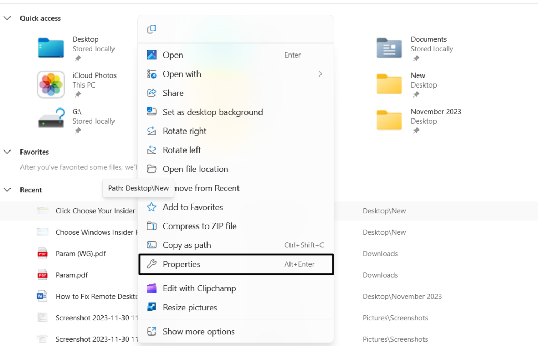538x346 pixels.
Task: Select Rotate right in context menu
Action: 184,131
